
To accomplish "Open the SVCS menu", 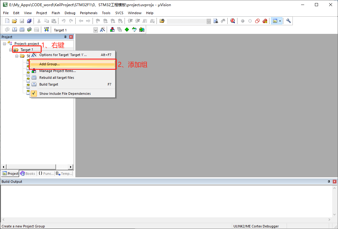I will click(x=119, y=13).
